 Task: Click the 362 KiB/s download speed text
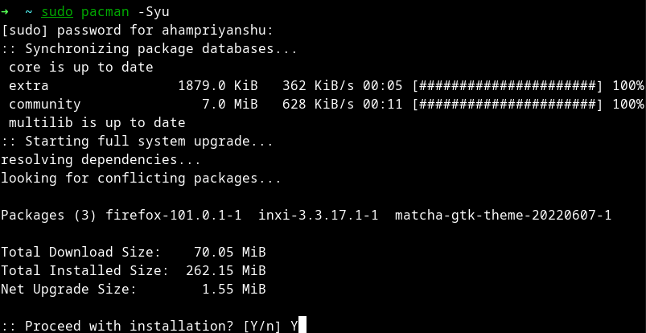[318, 86]
